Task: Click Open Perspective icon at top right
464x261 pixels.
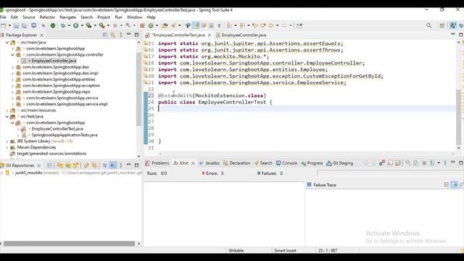Action: coord(442,26)
